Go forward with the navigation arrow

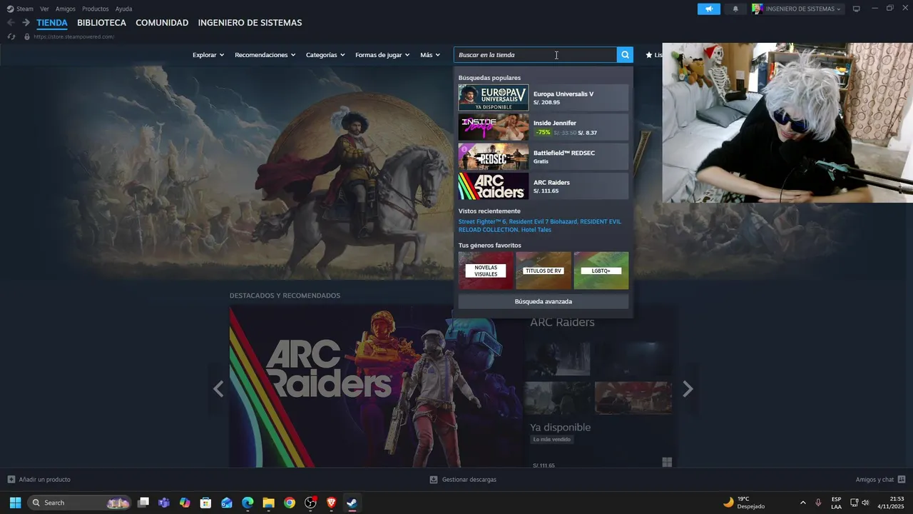pyautogui.click(x=26, y=23)
